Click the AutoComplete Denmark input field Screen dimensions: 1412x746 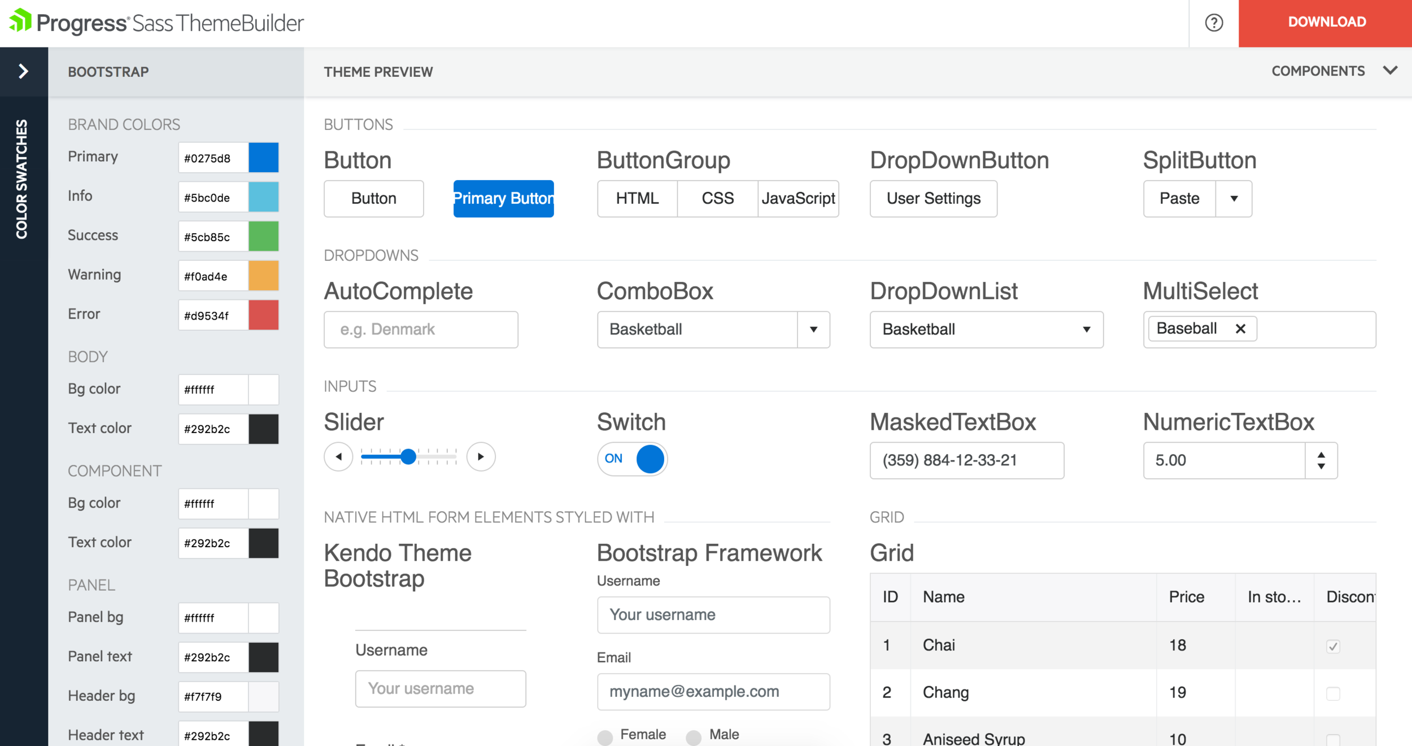click(x=421, y=329)
